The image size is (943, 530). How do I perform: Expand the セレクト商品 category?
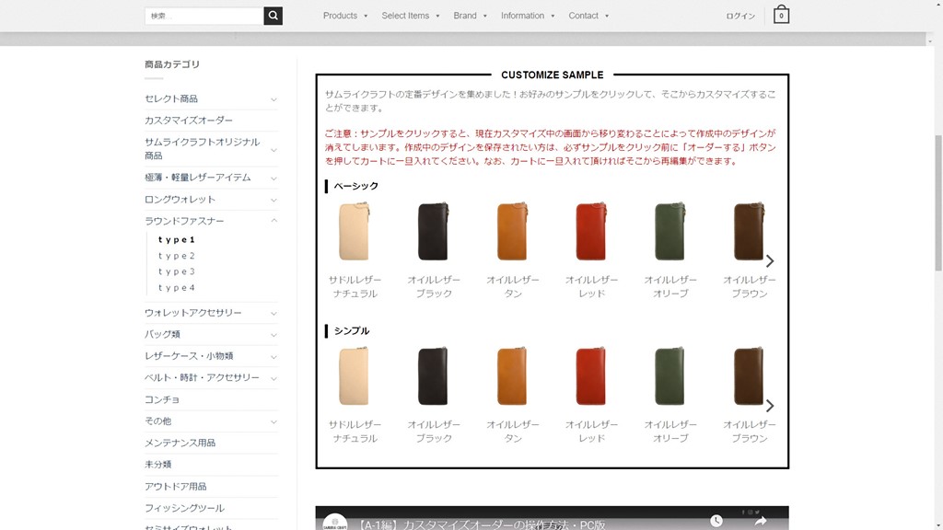click(274, 99)
